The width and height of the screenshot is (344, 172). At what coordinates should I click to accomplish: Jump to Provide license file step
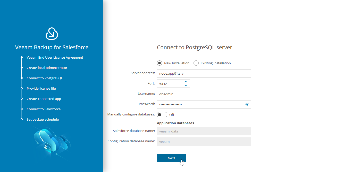41,88
